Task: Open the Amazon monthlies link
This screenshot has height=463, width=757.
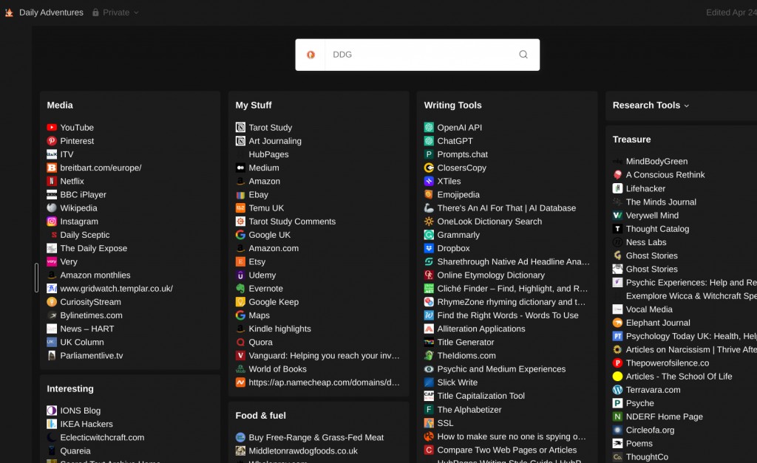Action: (95, 275)
